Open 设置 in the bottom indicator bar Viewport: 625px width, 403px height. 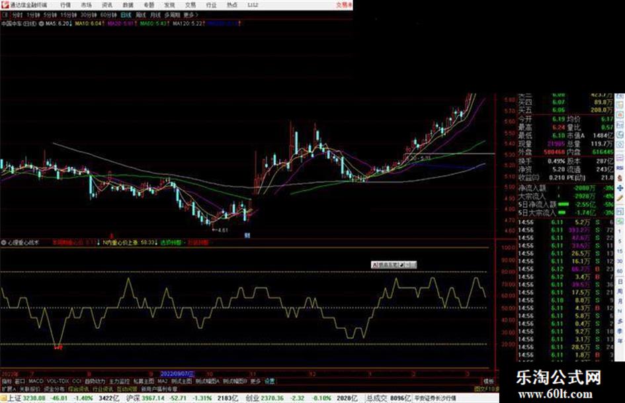(269, 381)
